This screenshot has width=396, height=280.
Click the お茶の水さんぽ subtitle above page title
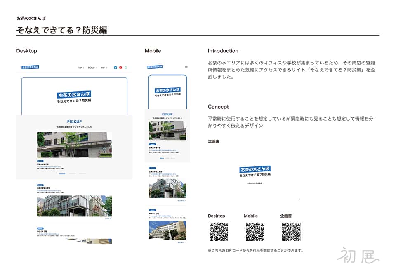tap(31, 18)
